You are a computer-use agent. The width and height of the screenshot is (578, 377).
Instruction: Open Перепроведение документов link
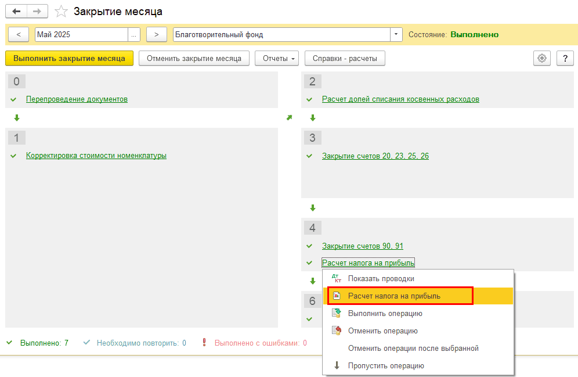[77, 99]
